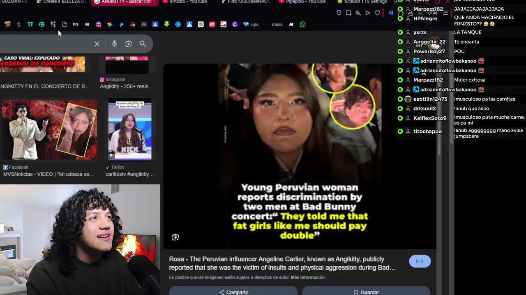Open the colorful pinwheel bookmark icon
The image size is (526, 295).
point(110,25)
